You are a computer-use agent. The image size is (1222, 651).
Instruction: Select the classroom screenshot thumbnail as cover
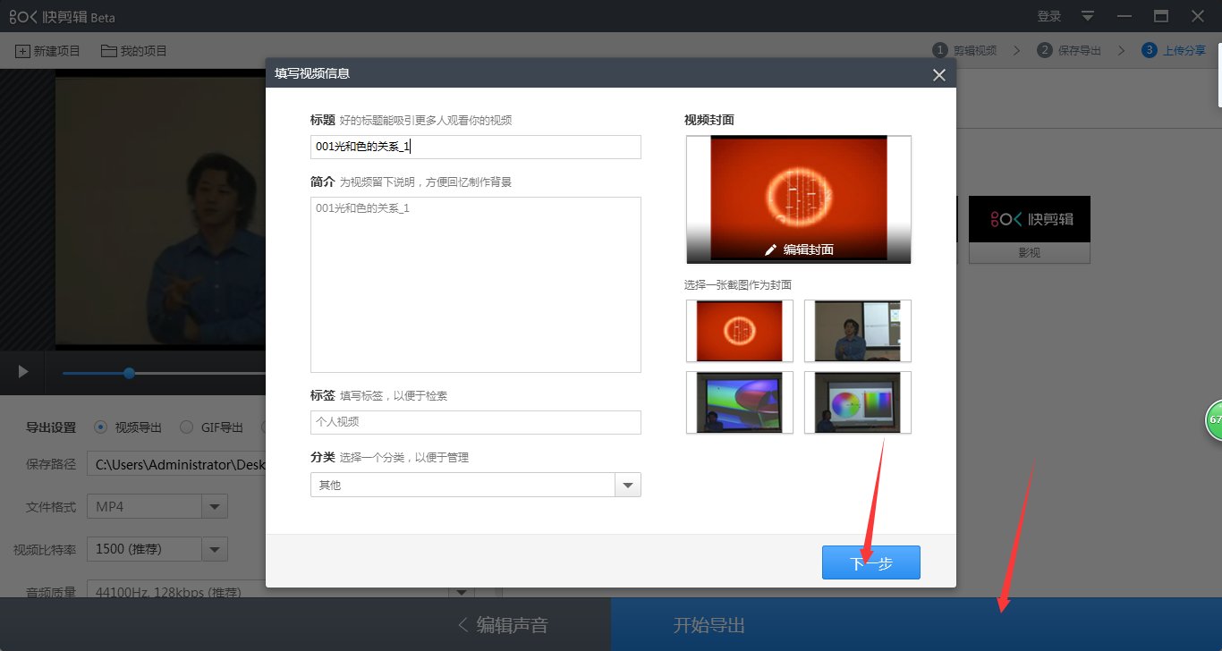tap(856, 330)
